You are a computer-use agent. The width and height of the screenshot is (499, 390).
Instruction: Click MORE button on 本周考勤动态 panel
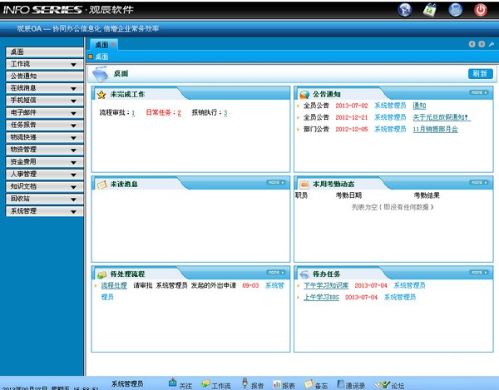point(479,183)
